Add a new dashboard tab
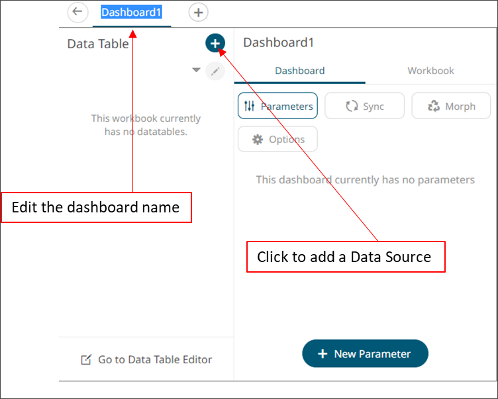Image resolution: width=498 pixels, height=399 pixels. coord(199,13)
